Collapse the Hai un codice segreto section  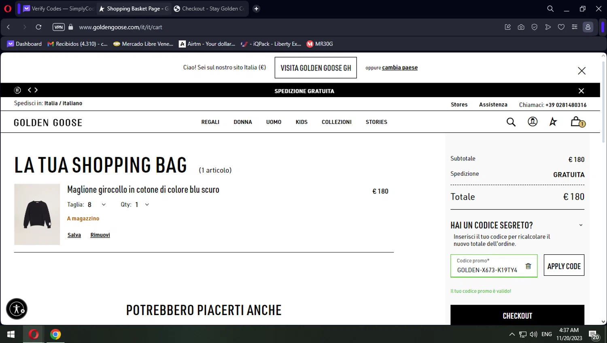click(581, 225)
